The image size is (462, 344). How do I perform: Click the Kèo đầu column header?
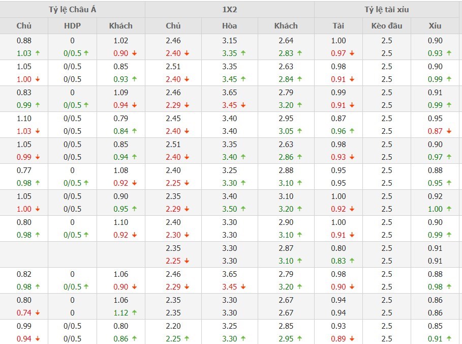click(x=387, y=25)
